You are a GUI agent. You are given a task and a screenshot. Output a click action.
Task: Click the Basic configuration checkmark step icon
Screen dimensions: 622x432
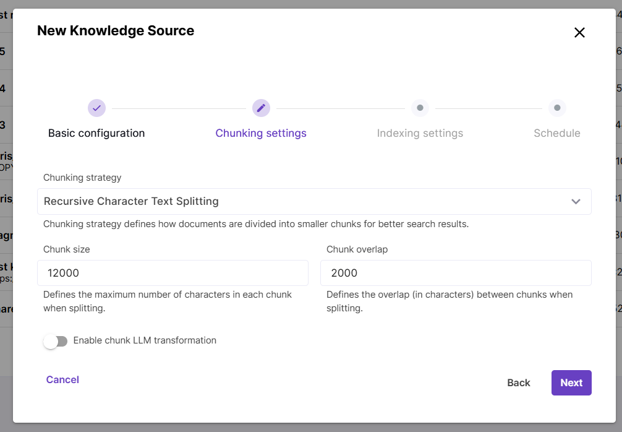96,108
